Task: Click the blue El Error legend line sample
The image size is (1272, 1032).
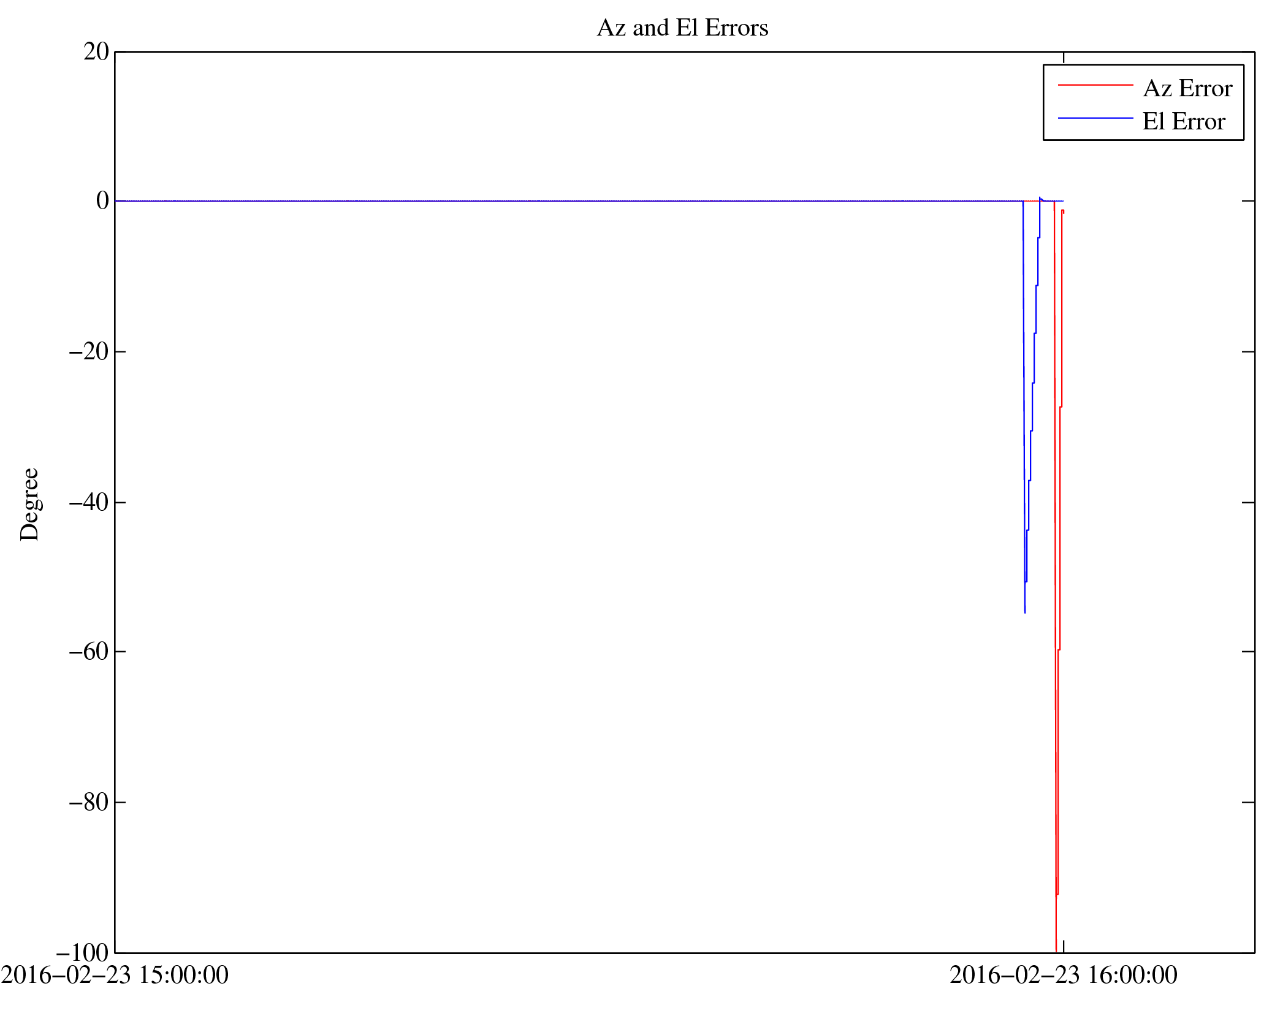Action: point(1095,118)
